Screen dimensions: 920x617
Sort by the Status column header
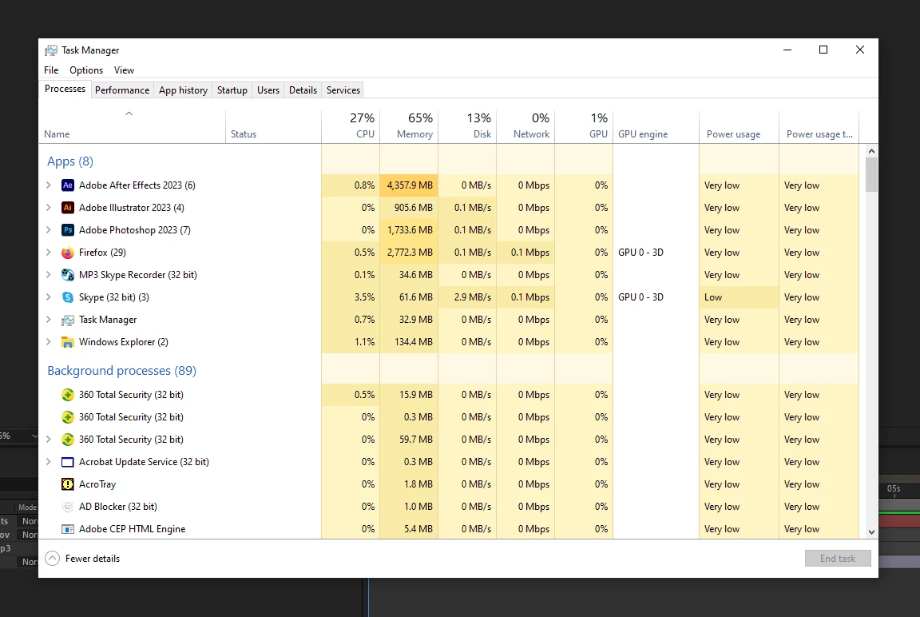(273, 127)
